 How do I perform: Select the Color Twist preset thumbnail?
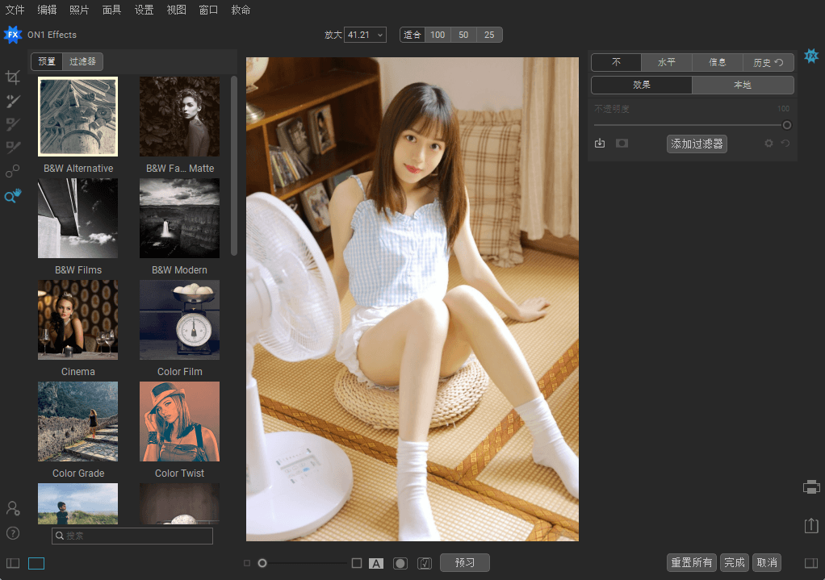click(x=179, y=421)
